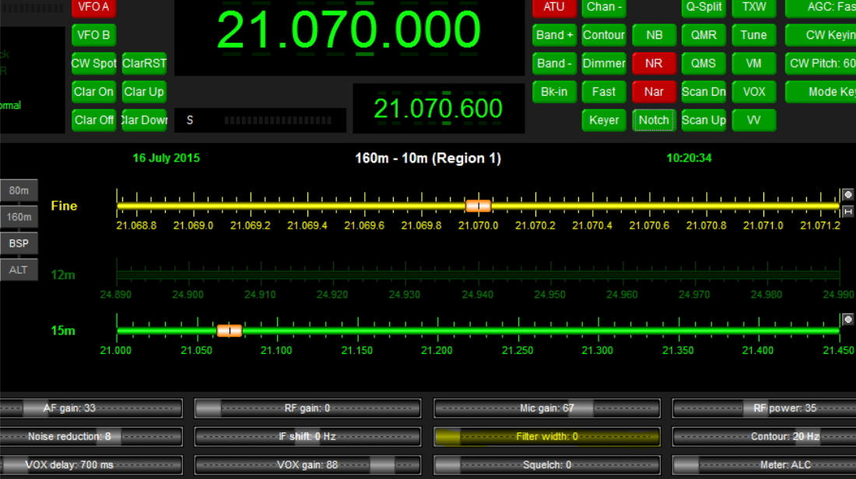Click the Dimmer button

604,64
